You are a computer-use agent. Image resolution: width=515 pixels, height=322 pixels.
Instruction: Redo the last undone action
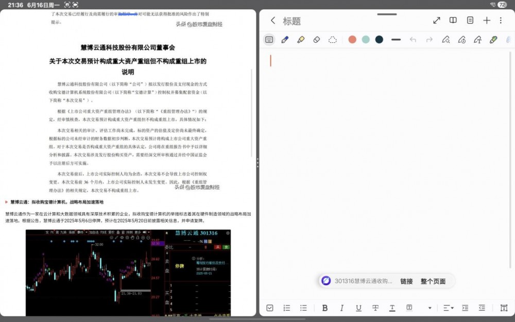tap(430, 40)
